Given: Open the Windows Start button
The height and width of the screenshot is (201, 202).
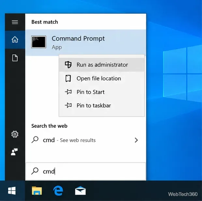Looking at the screenshot, I should [x=12, y=191].
